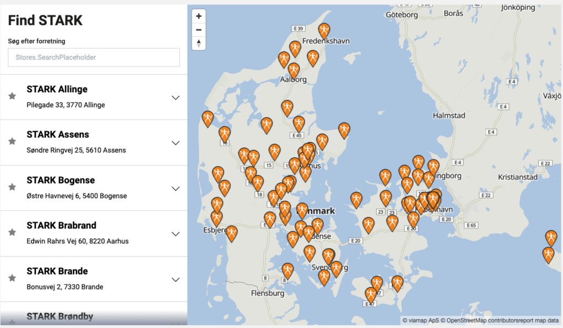Click the Søg efter forretning label
The height and width of the screenshot is (328, 563).
pos(37,41)
